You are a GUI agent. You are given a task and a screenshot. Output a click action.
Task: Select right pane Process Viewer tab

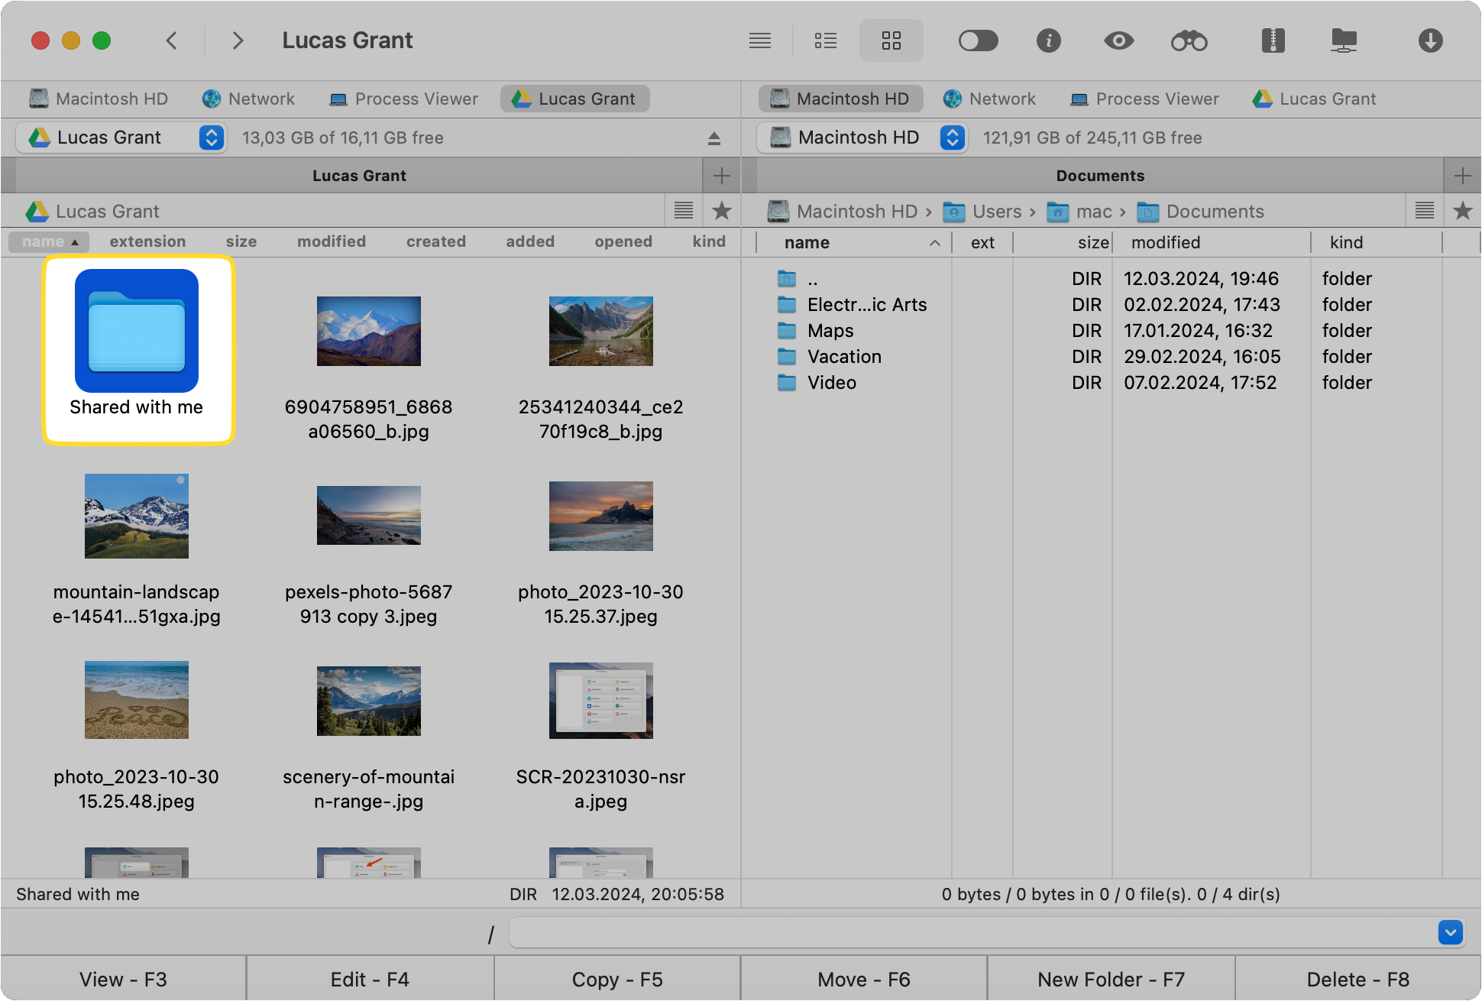click(x=1144, y=99)
